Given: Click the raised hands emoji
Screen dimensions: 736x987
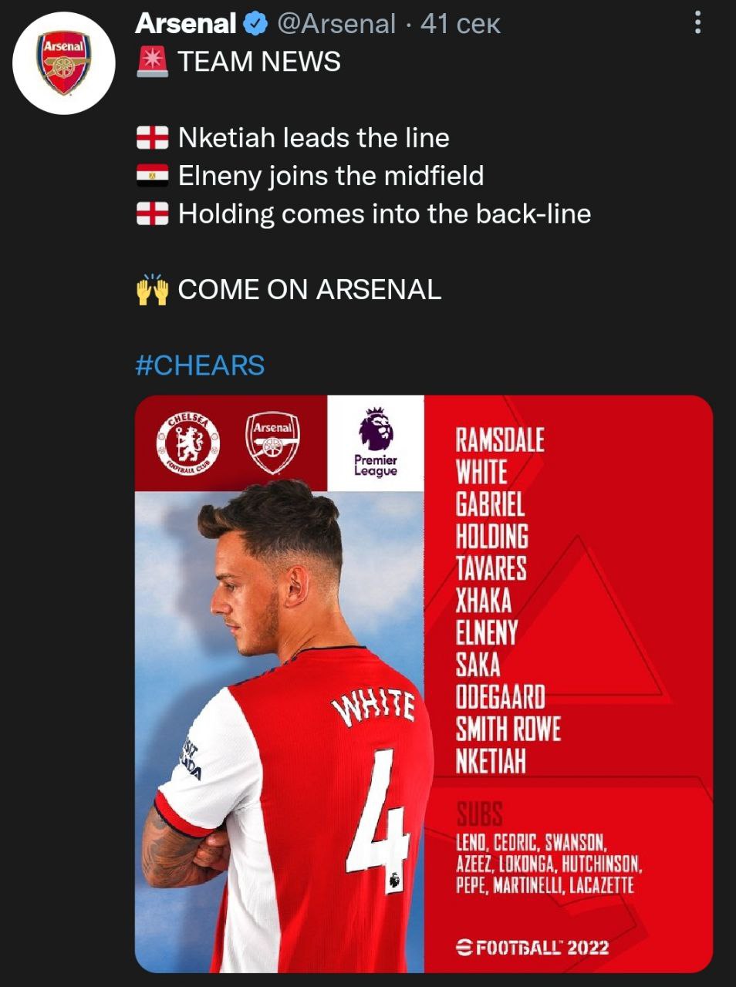Looking at the screenshot, I should (152, 290).
